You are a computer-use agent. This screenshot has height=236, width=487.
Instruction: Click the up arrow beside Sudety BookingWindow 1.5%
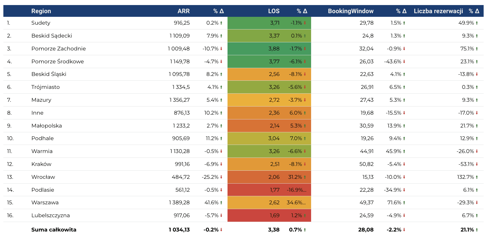(404, 23)
